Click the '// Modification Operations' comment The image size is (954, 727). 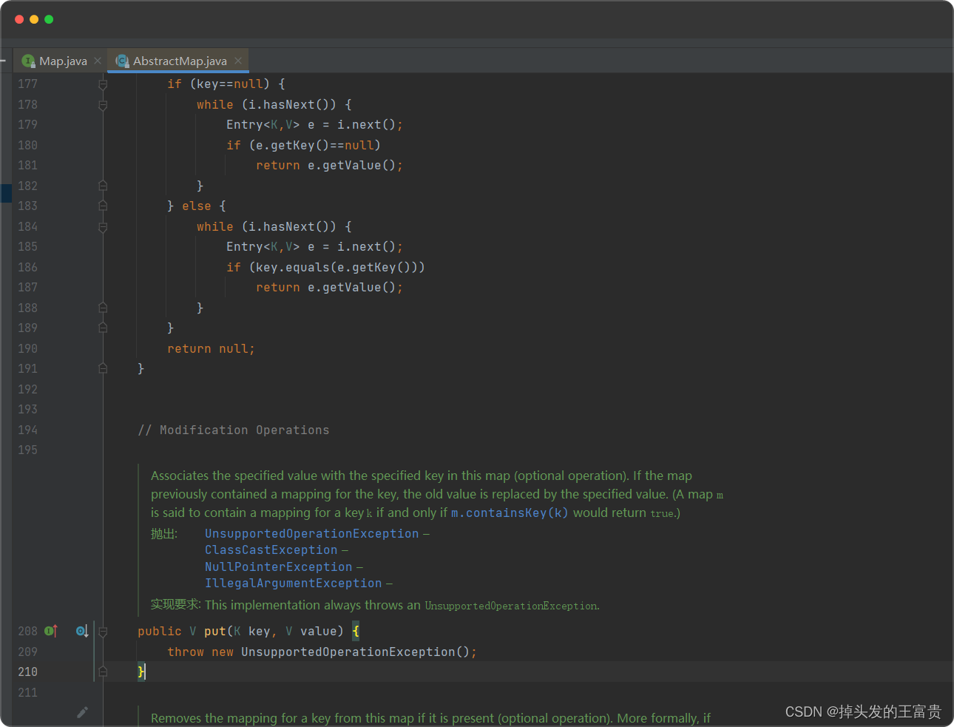(234, 430)
